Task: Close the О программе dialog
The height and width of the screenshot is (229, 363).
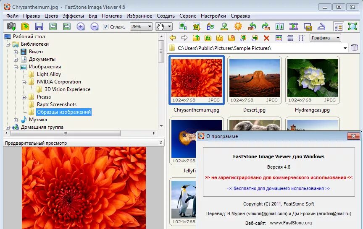Action: 353,136
